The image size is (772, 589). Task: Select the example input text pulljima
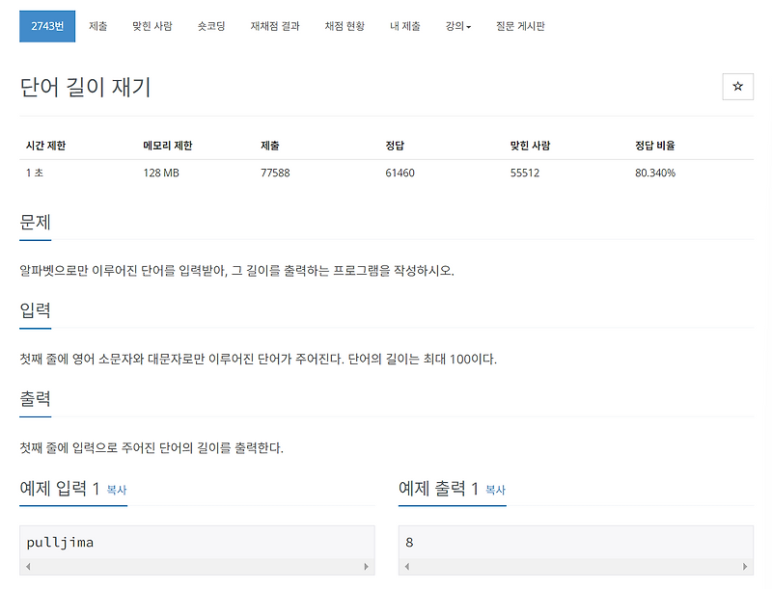[x=63, y=542]
